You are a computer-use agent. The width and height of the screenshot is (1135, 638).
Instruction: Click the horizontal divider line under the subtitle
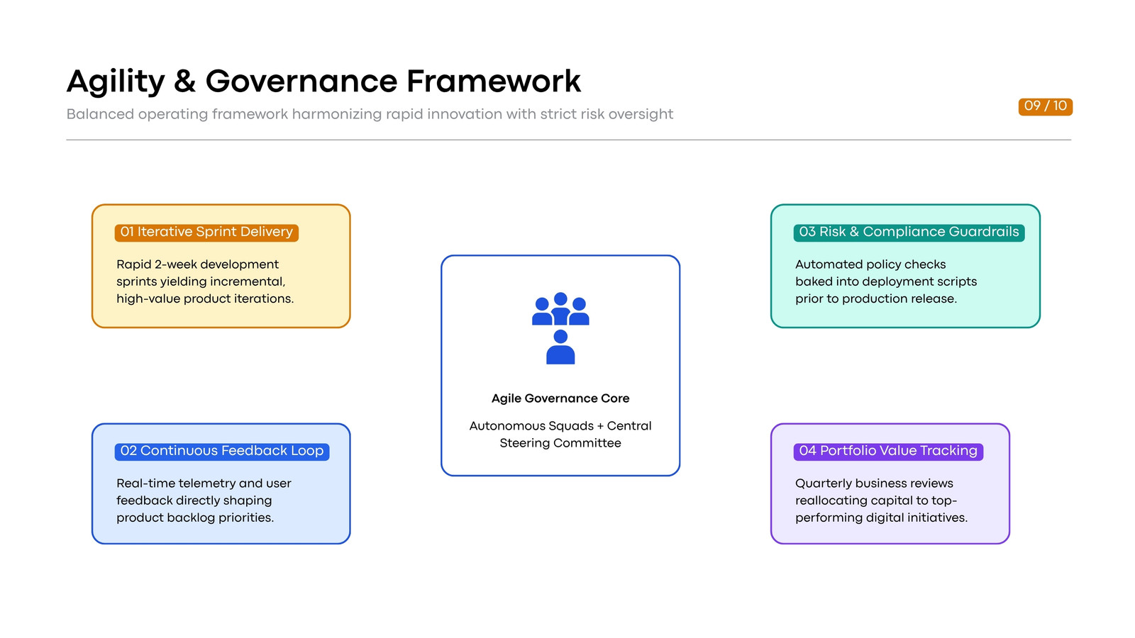569,140
